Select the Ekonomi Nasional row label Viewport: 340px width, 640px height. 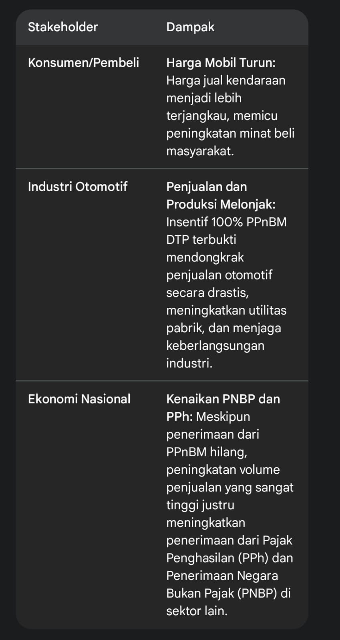pos(79,399)
